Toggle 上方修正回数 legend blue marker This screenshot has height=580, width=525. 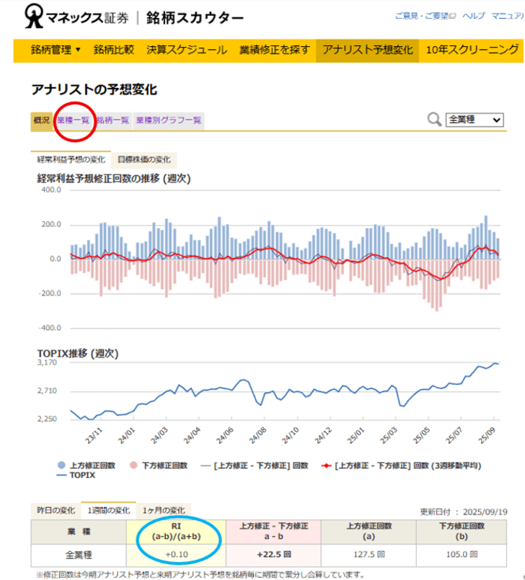pyautogui.click(x=62, y=465)
